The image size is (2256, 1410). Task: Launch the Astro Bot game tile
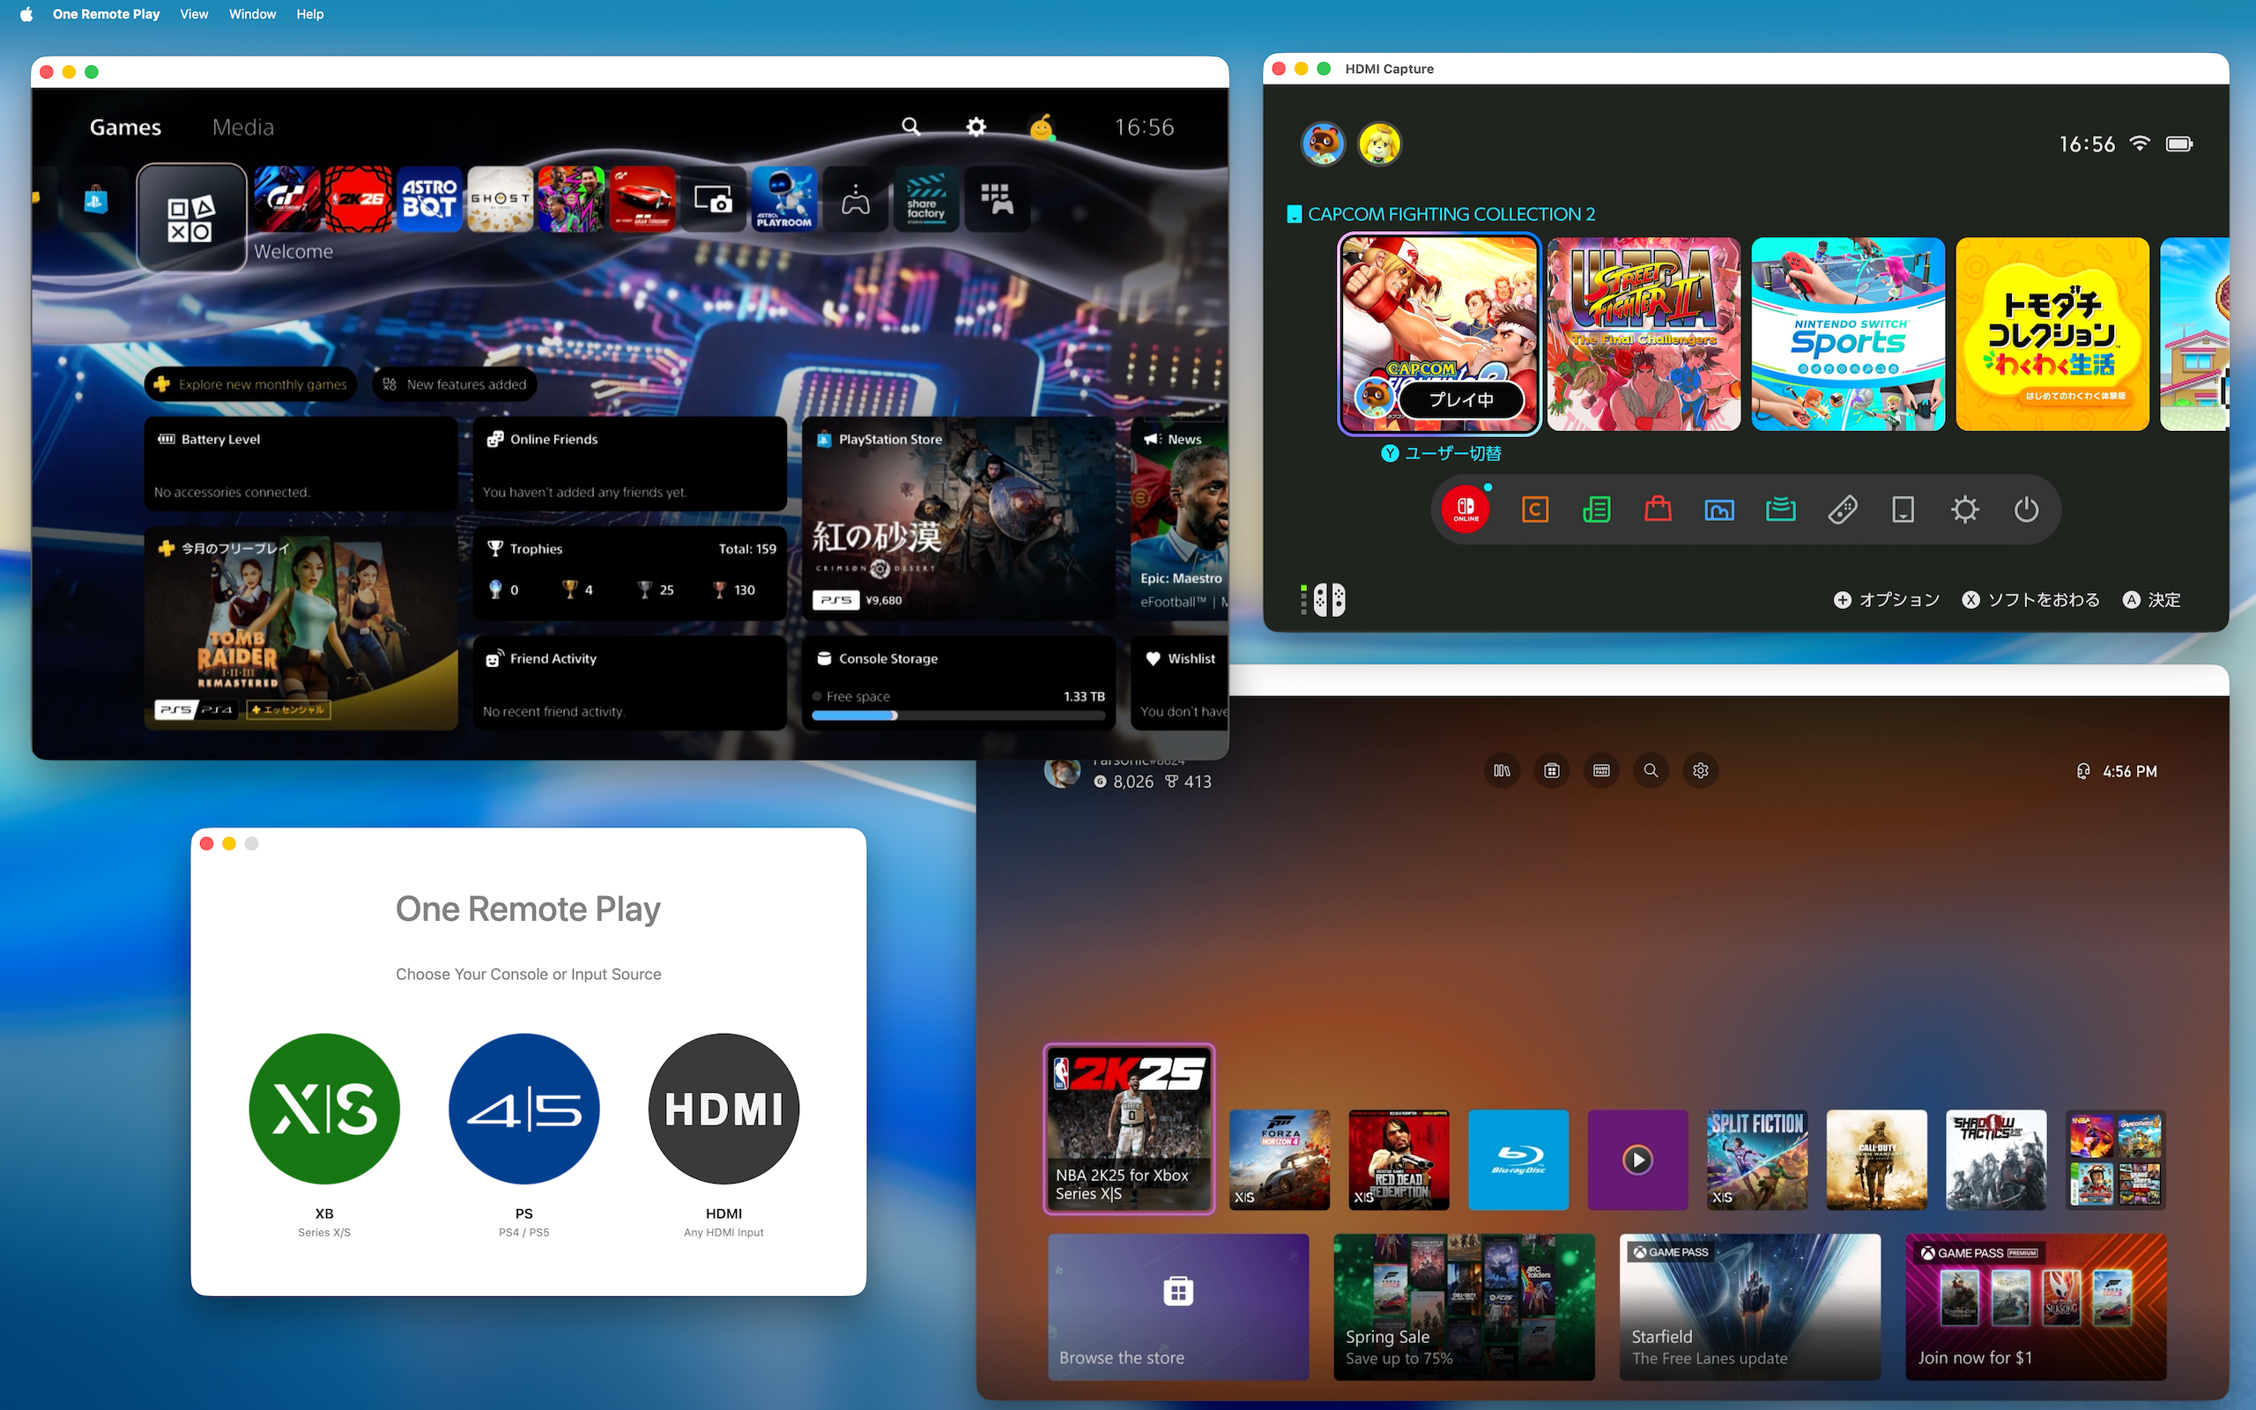click(430, 199)
